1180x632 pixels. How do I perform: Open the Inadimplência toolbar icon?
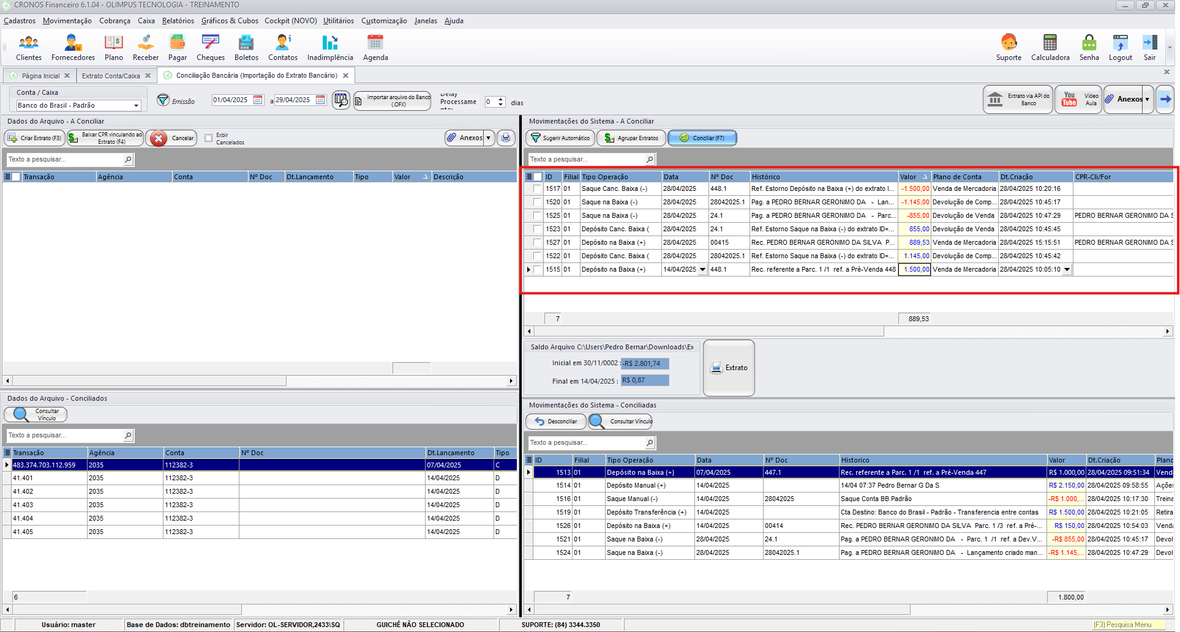[330, 48]
